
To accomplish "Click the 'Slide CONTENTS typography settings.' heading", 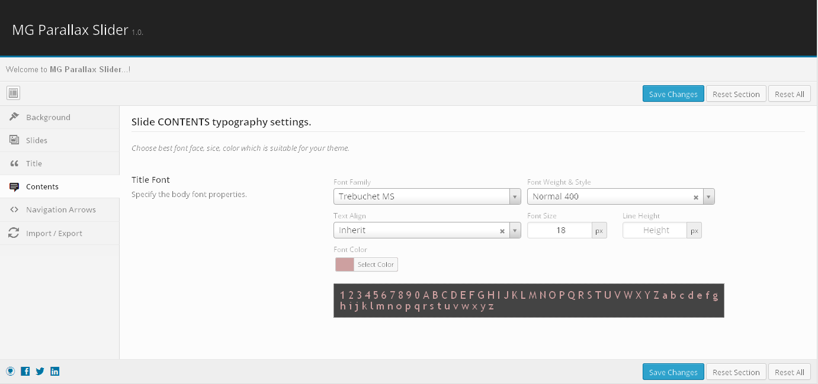I will pos(221,122).
